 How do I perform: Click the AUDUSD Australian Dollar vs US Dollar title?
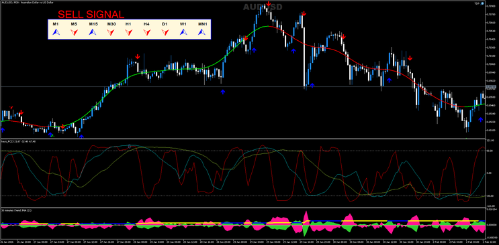[x=28, y=3]
